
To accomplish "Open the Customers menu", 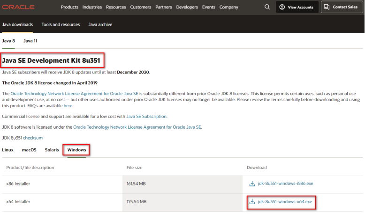I will [x=141, y=7].
